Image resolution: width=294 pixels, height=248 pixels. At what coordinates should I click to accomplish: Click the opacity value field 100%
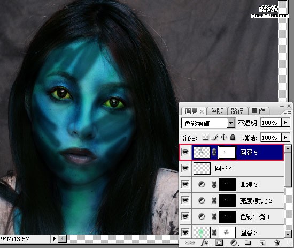click(x=271, y=123)
